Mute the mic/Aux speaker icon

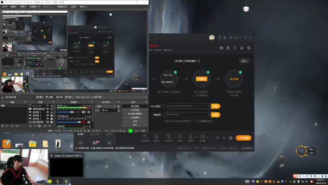pos(84,112)
